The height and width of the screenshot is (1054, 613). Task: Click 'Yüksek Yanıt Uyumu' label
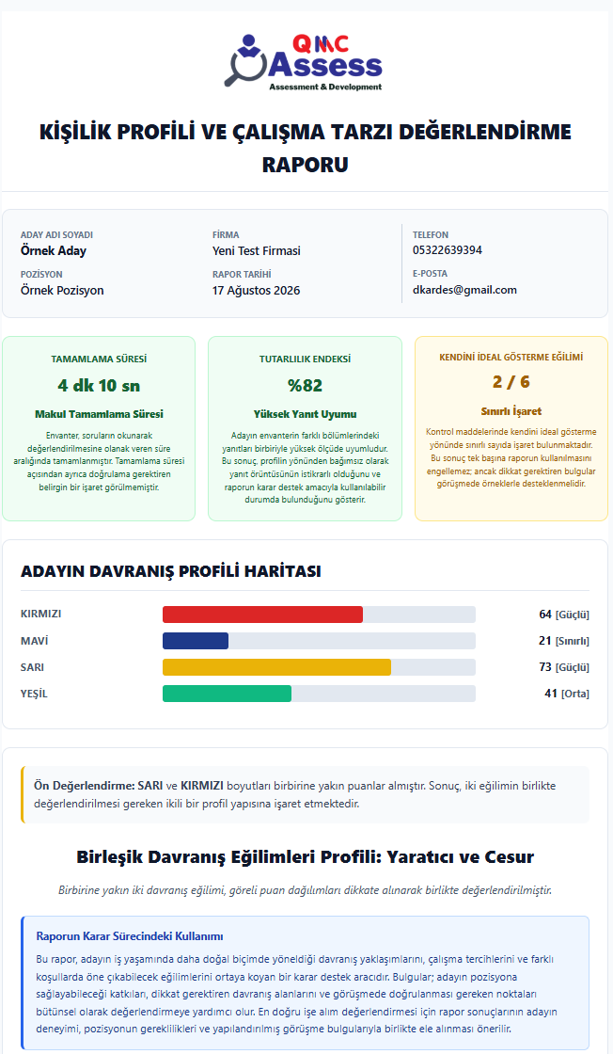[305, 414]
